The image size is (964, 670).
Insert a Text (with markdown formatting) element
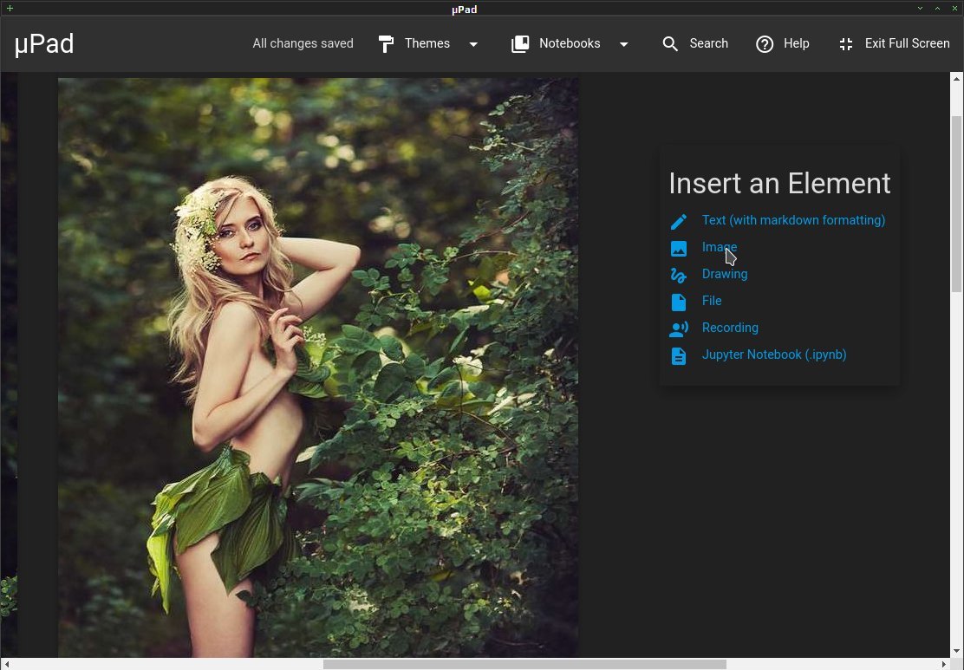794,220
